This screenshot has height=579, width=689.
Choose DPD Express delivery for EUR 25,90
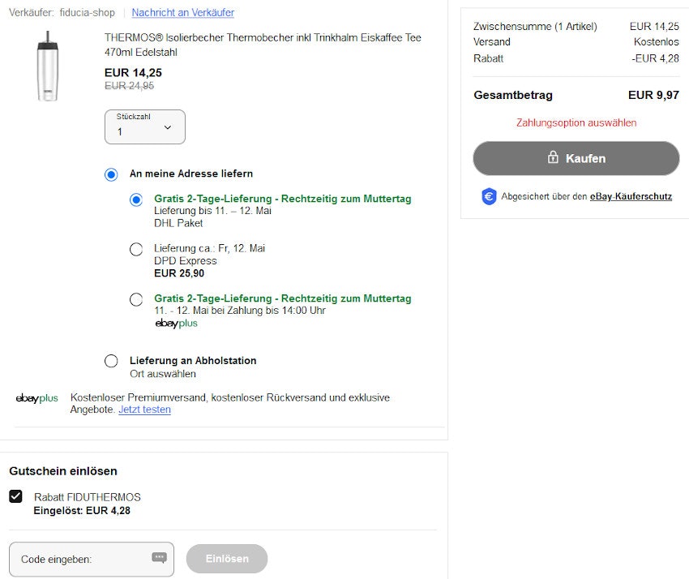click(x=137, y=249)
